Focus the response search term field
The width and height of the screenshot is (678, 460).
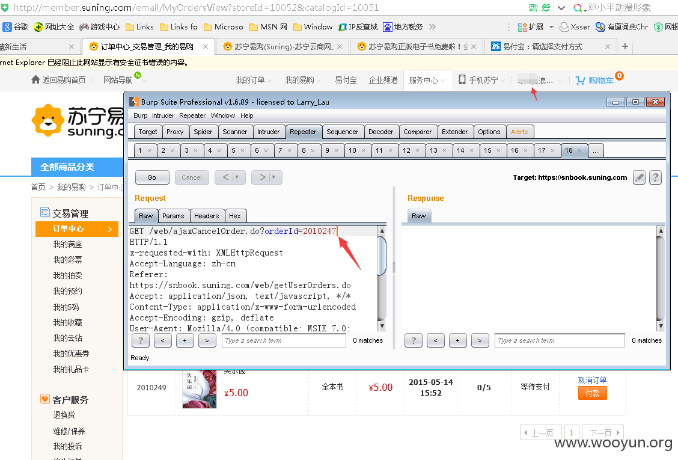[x=560, y=340]
